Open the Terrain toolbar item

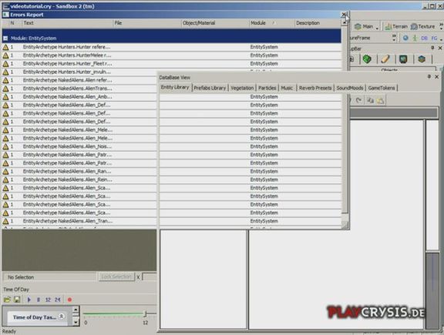click(x=396, y=27)
